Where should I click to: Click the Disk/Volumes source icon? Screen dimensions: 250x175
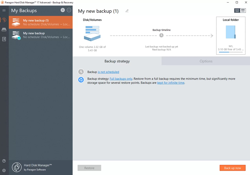92,34
